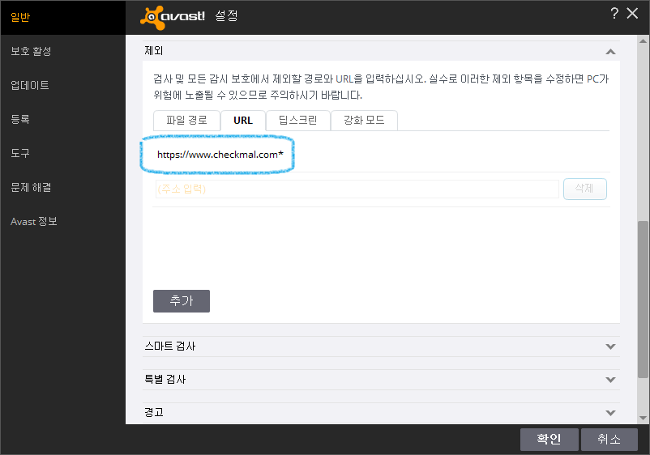Collapse the 제외 section
This screenshot has height=455, width=650.
[610, 52]
